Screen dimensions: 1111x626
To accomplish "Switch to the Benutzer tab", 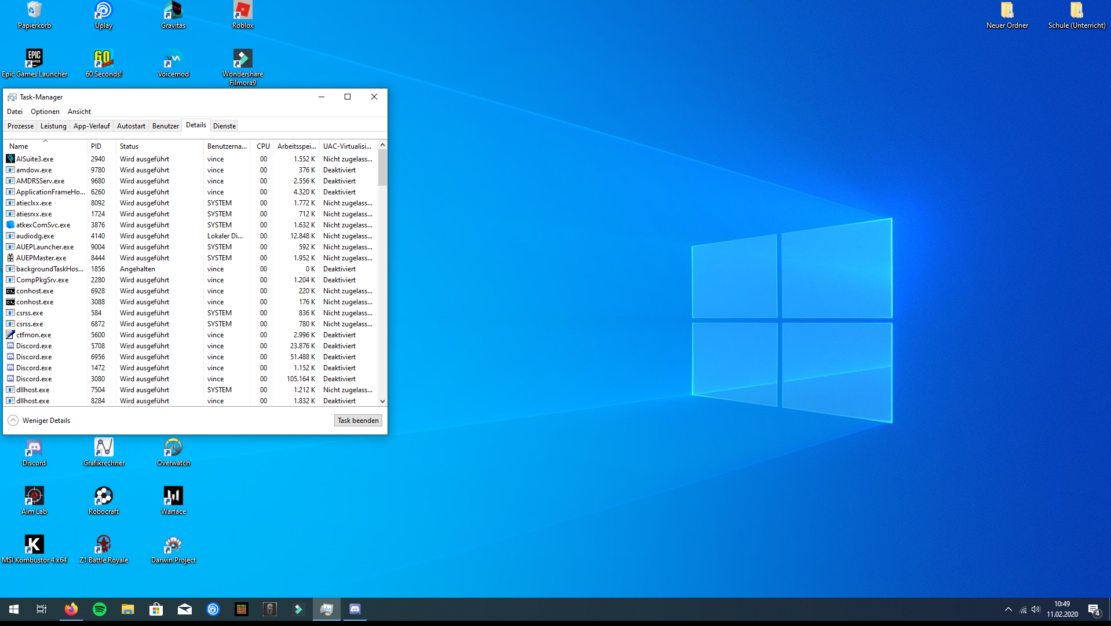I will pyautogui.click(x=166, y=126).
